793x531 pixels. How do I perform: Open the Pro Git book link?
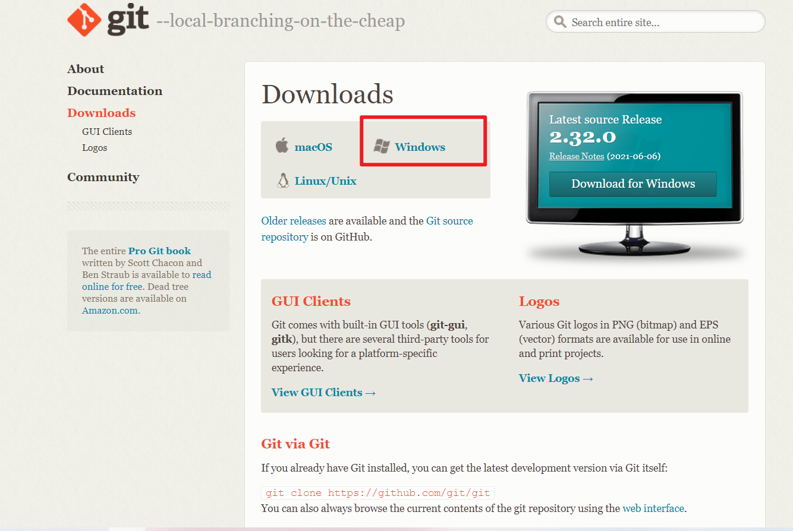pyautogui.click(x=159, y=251)
